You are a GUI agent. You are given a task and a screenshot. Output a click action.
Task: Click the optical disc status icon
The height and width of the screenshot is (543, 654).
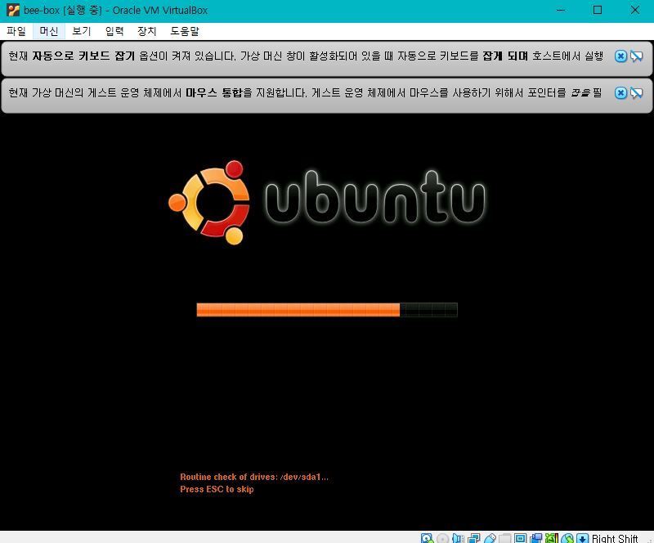pos(442,538)
